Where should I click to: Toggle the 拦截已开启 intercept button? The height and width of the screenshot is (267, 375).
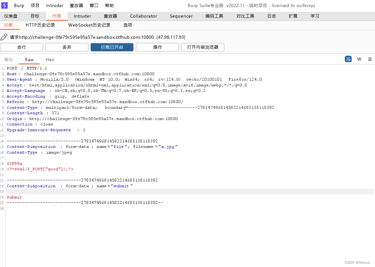click(x=112, y=47)
